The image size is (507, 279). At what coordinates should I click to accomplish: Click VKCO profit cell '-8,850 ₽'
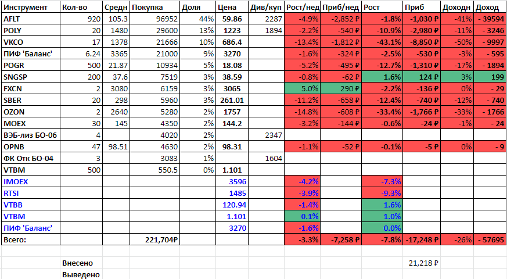click(421, 42)
